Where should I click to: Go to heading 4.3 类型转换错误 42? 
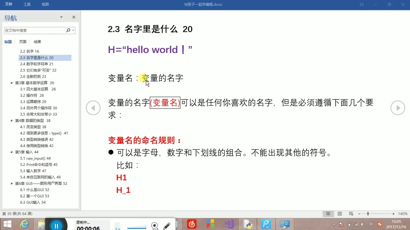coord(37,140)
